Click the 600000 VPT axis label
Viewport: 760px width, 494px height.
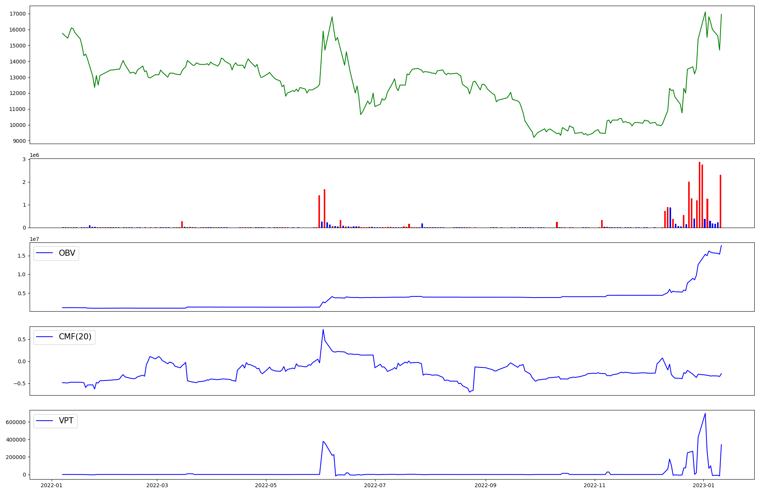(16, 422)
